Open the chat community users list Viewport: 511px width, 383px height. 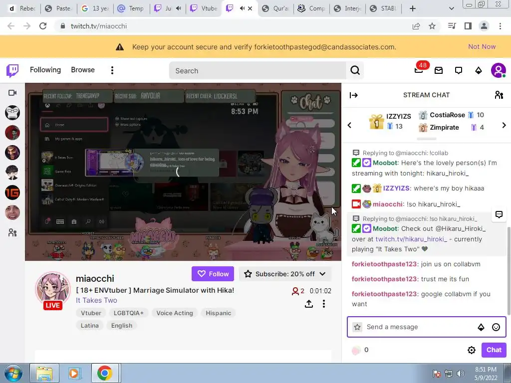pyautogui.click(x=499, y=95)
